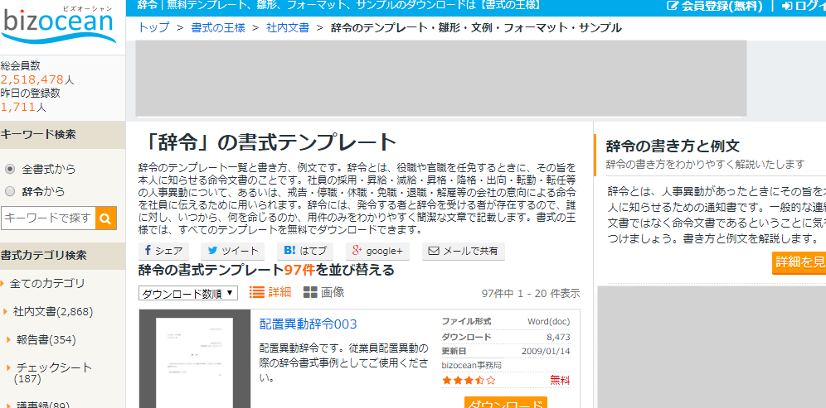The height and width of the screenshot is (408, 826).
Task: Click the bizocean事務局 author text
Action: click(472, 365)
